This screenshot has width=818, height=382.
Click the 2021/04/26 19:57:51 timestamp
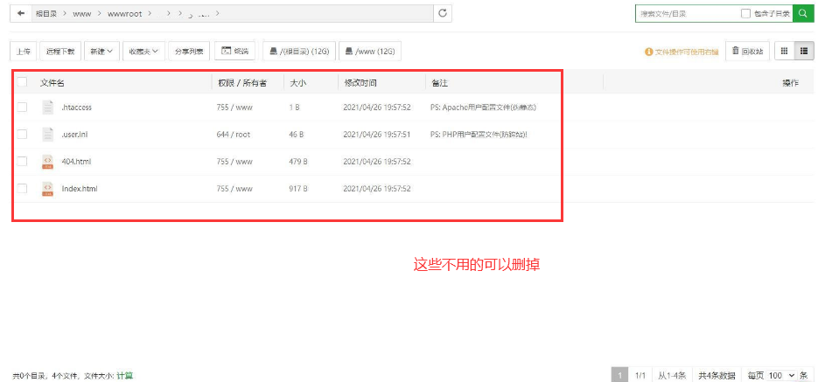(x=377, y=135)
